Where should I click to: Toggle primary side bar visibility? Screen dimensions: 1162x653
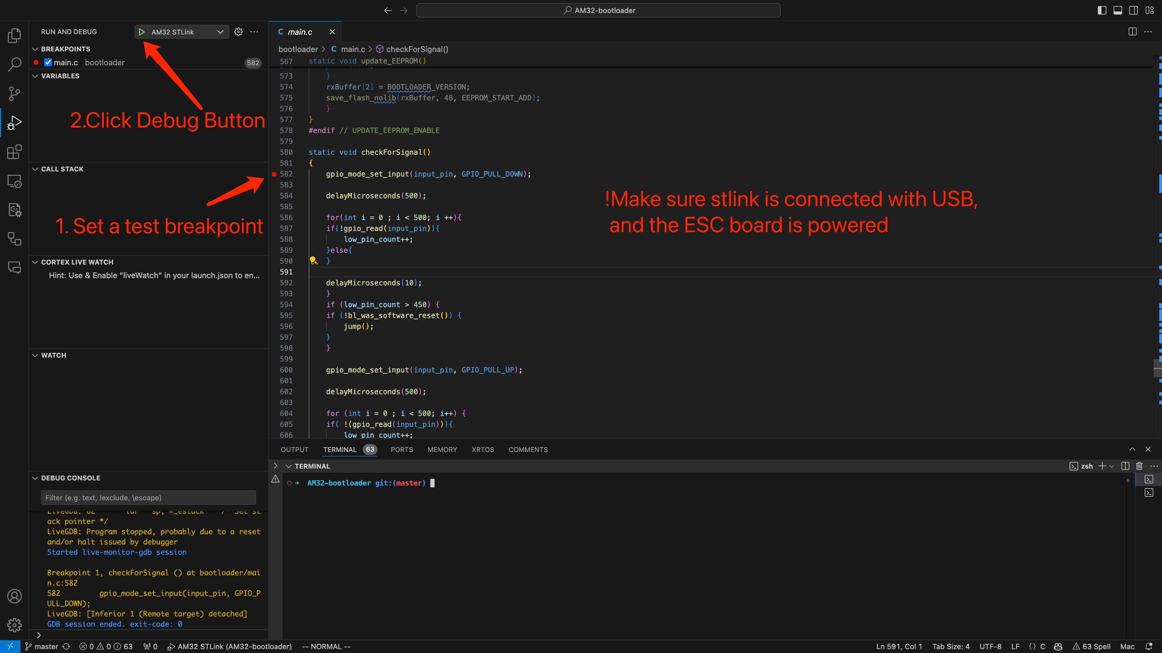pos(1101,10)
